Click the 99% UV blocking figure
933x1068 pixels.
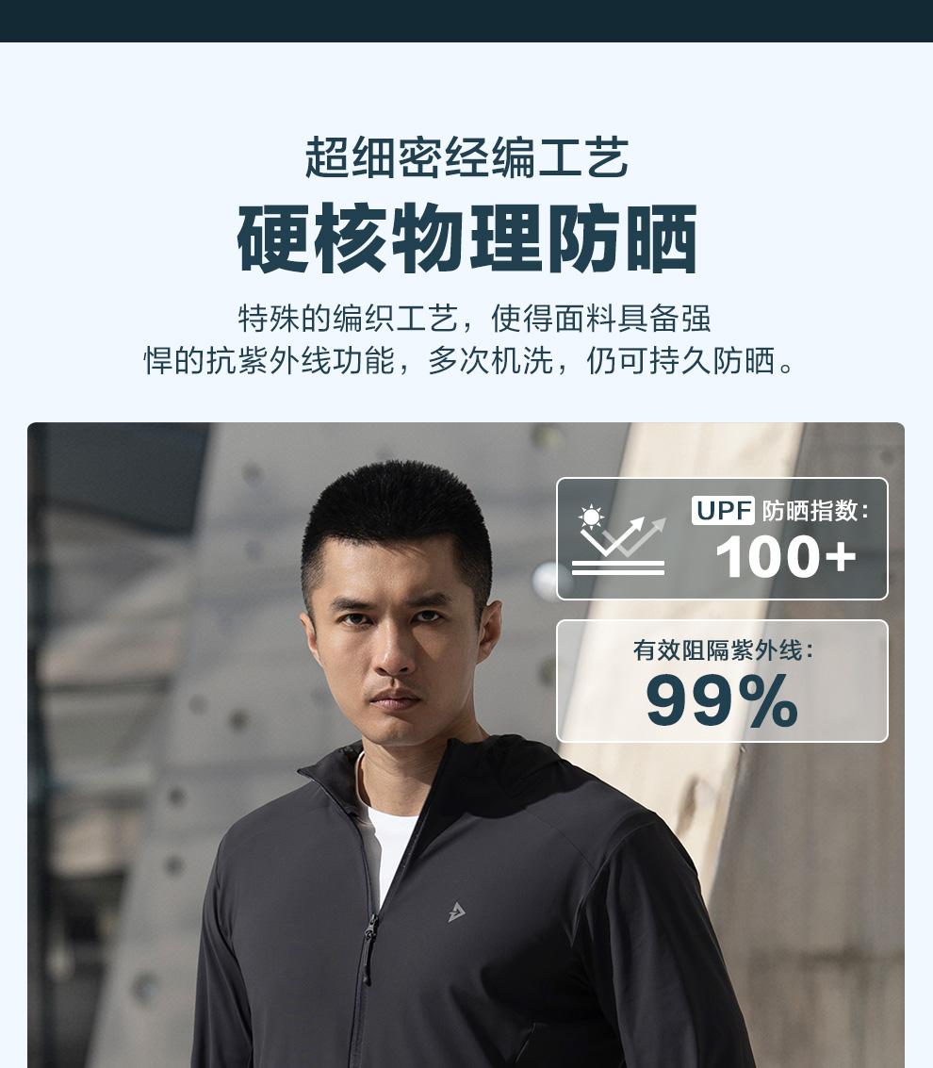coord(722,700)
